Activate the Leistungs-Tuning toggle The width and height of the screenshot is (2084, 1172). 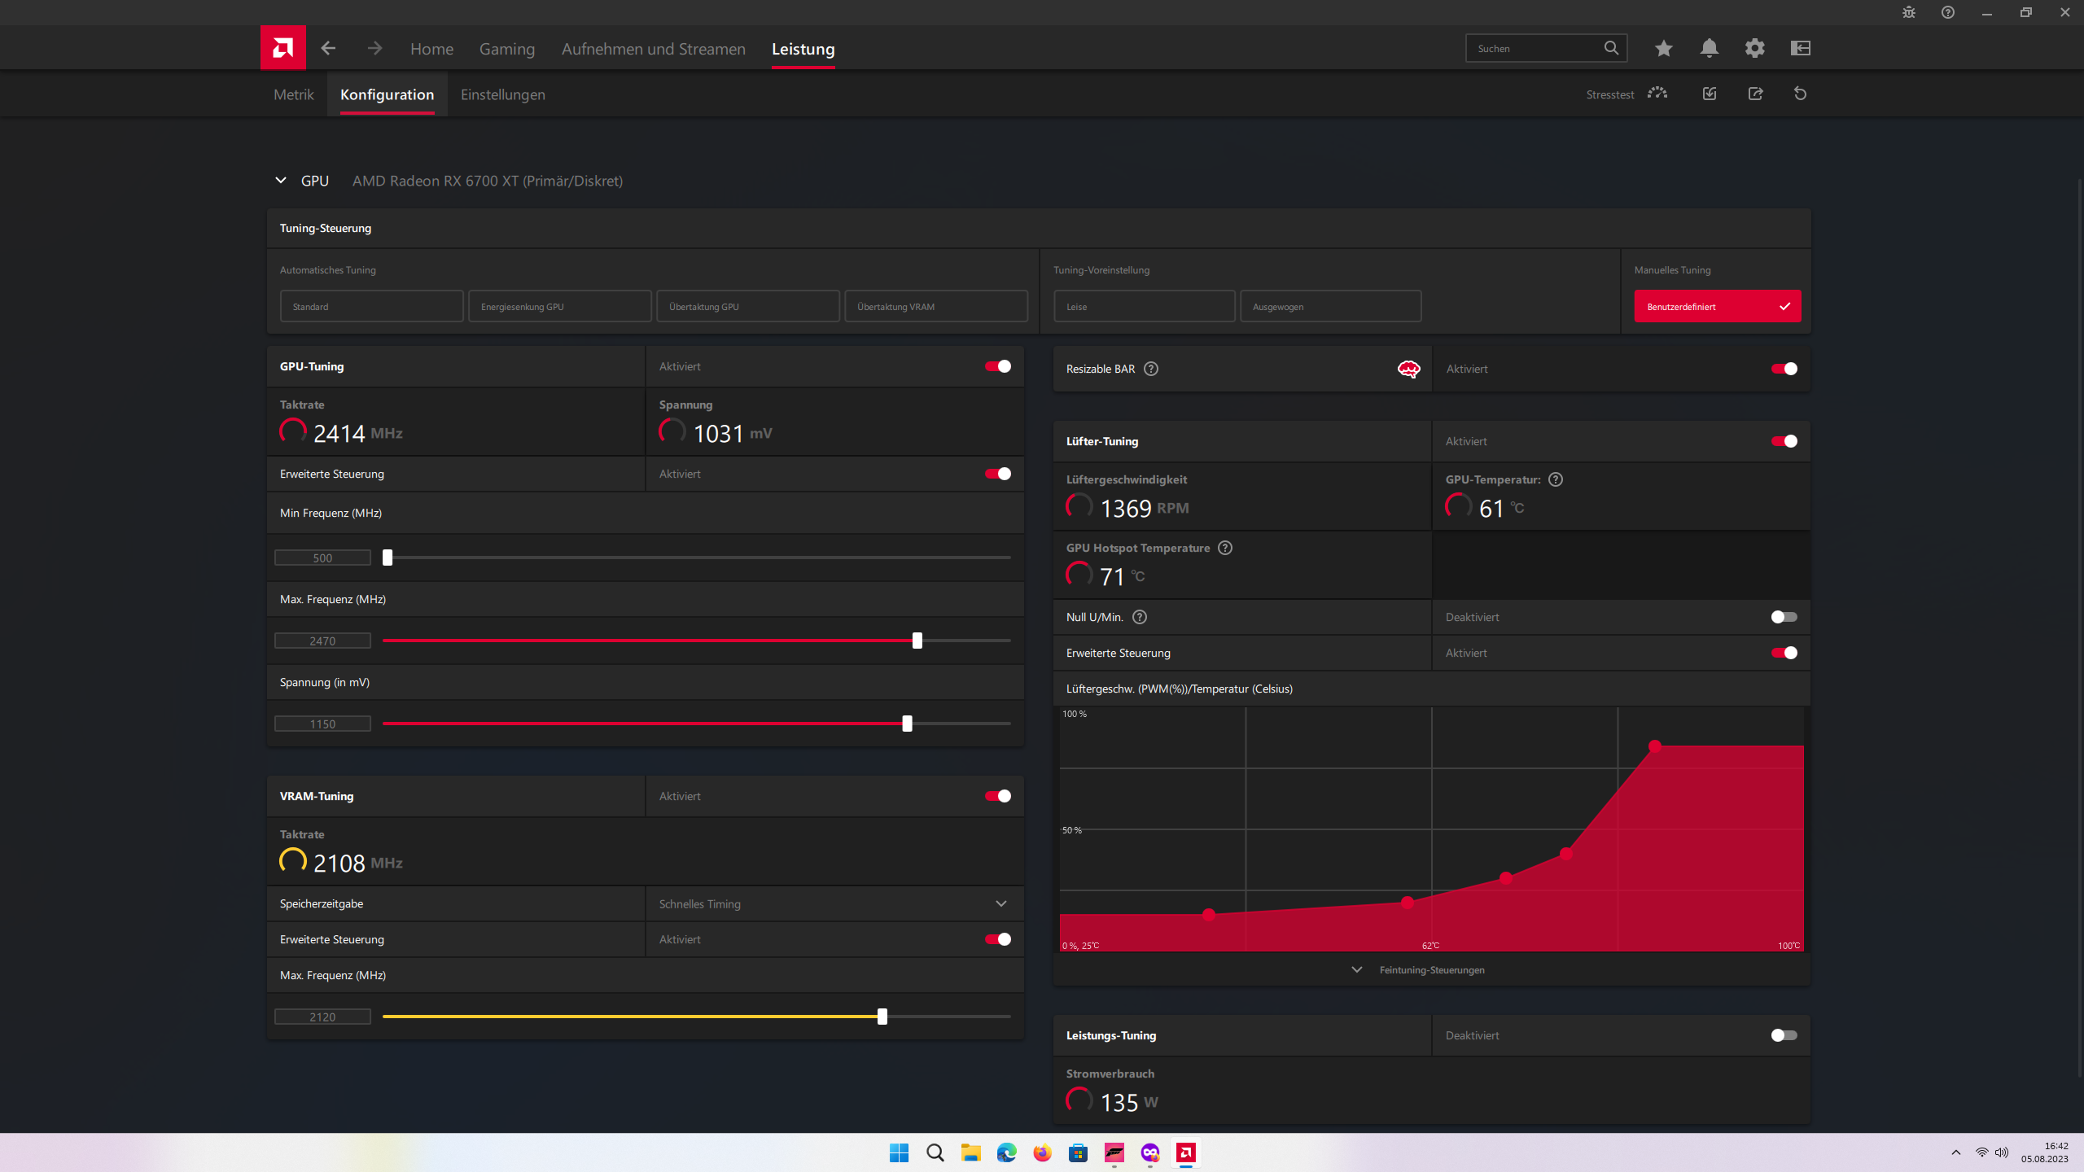click(x=1784, y=1034)
